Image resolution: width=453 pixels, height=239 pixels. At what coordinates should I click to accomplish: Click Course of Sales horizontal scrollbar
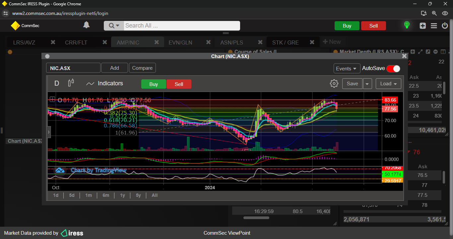[x=256, y=218]
